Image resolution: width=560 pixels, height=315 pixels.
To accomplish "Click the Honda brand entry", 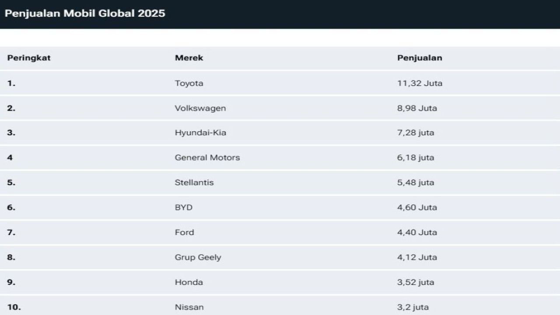I will (x=189, y=282).
